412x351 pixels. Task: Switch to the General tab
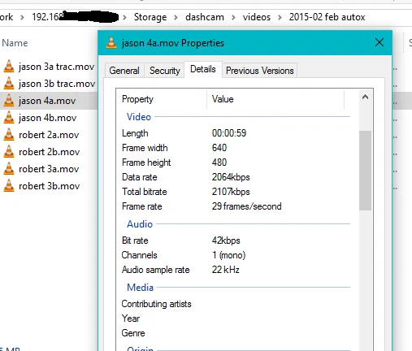124,71
